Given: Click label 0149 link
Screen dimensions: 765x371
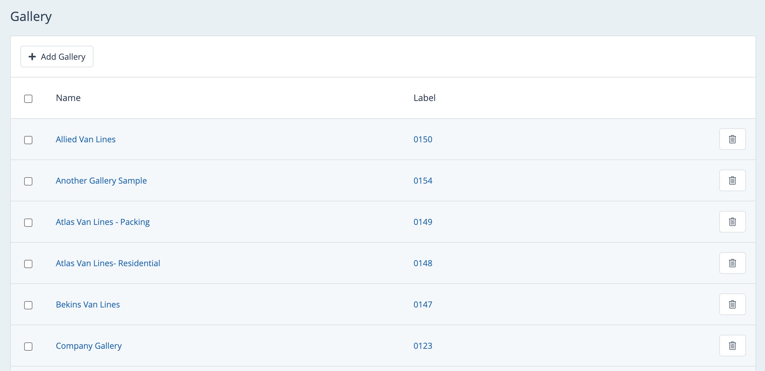Looking at the screenshot, I should point(423,222).
